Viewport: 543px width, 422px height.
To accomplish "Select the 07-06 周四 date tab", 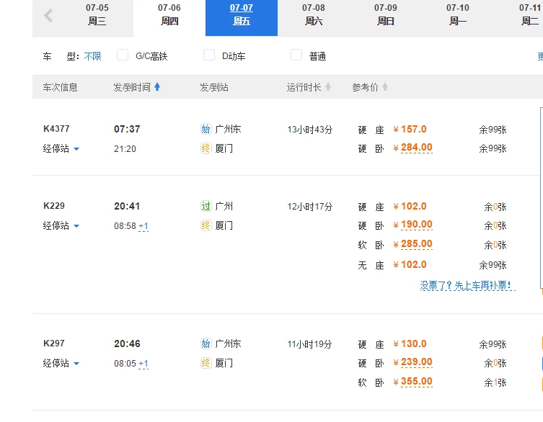I will point(169,14).
